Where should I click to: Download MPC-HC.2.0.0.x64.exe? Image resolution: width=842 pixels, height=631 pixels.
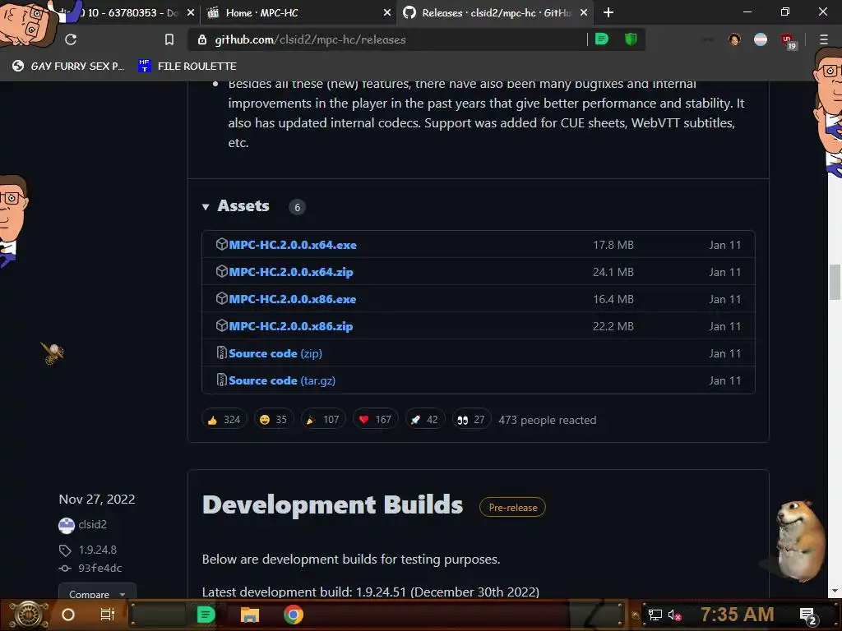[293, 245]
